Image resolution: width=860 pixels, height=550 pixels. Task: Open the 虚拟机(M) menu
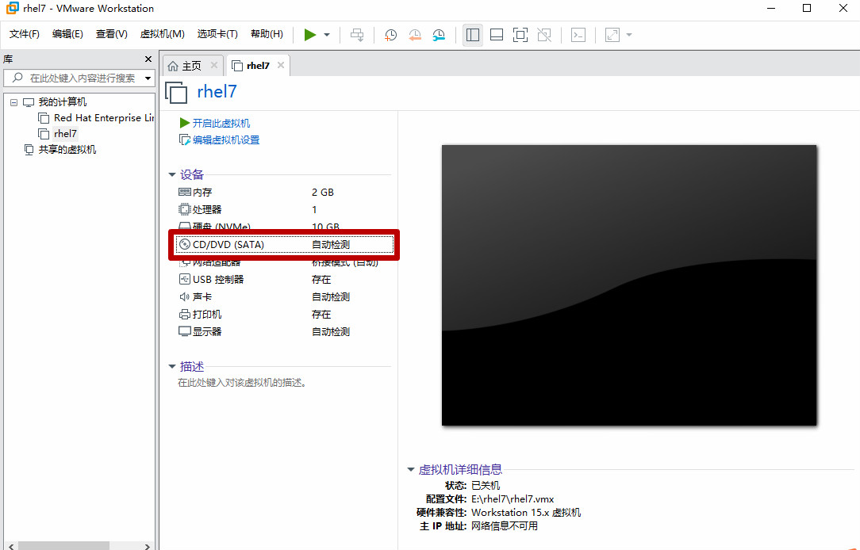point(163,34)
